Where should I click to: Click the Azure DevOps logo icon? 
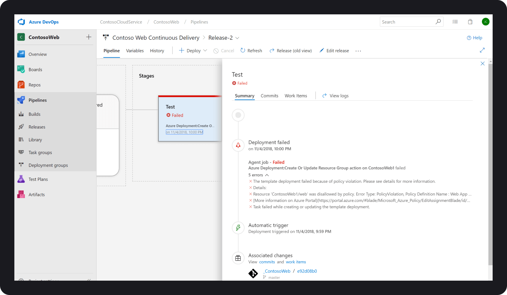[21, 22]
